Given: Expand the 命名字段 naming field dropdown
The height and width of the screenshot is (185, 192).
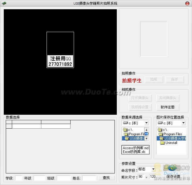Looking at the screenshot, I should [153, 169].
